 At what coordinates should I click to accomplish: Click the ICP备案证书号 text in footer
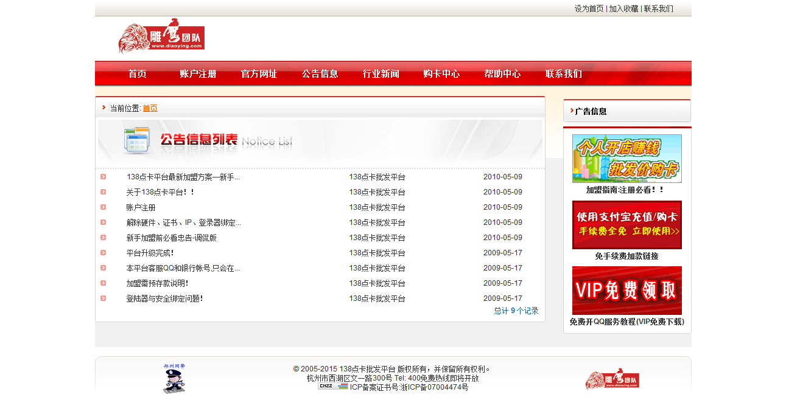tap(409, 387)
